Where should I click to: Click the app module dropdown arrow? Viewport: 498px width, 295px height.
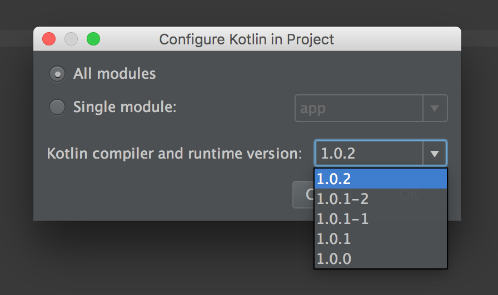pyautogui.click(x=435, y=108)
